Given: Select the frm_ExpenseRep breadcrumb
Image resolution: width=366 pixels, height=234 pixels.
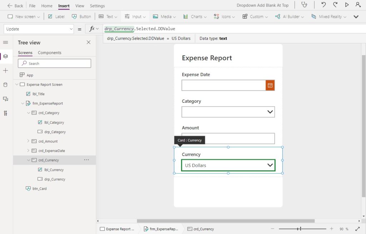Looking at the screenshot, I should point(161,229).
